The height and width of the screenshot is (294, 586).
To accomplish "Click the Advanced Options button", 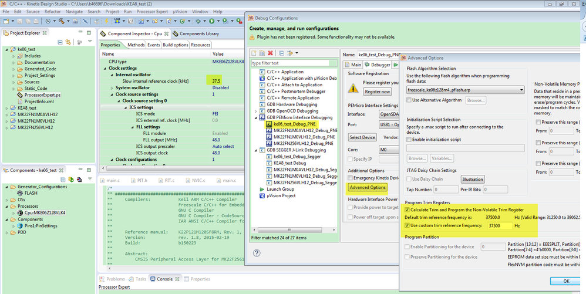I will [x=368, y=187].
